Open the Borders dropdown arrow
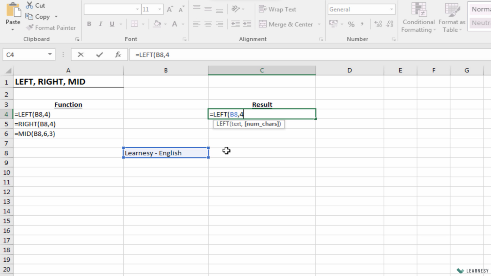This screenshot has height=276, width=491. 143,24
